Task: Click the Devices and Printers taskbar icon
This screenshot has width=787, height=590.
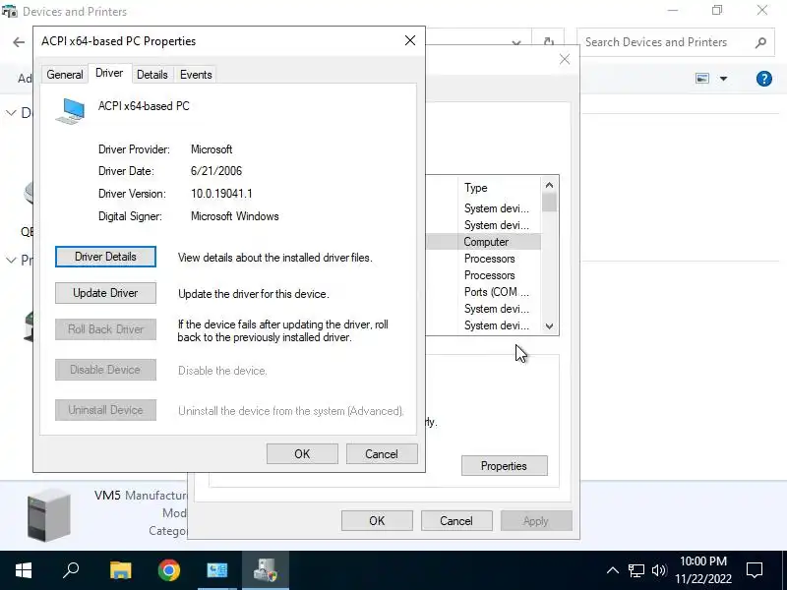Action: point(266,570)
